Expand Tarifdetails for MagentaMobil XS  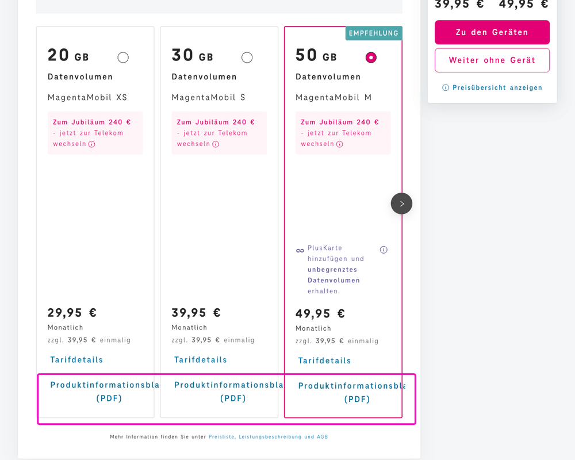click(x=76, y=360)
